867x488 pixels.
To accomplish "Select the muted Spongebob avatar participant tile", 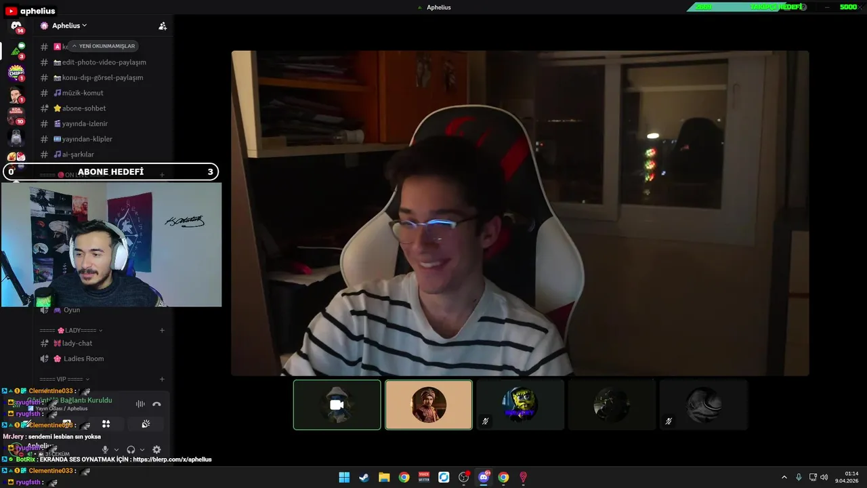I will pos(520,405).
